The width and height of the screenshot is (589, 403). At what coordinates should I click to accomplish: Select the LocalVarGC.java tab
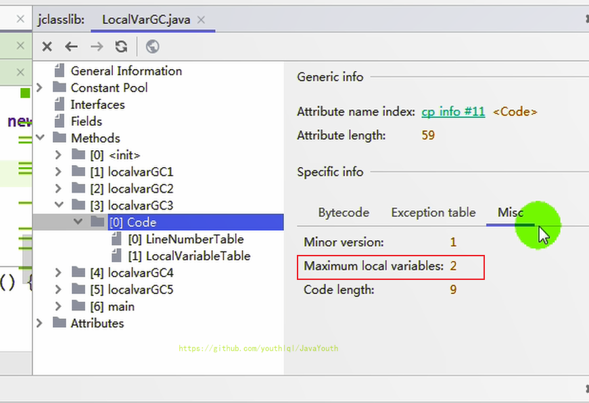pos(146,20)
